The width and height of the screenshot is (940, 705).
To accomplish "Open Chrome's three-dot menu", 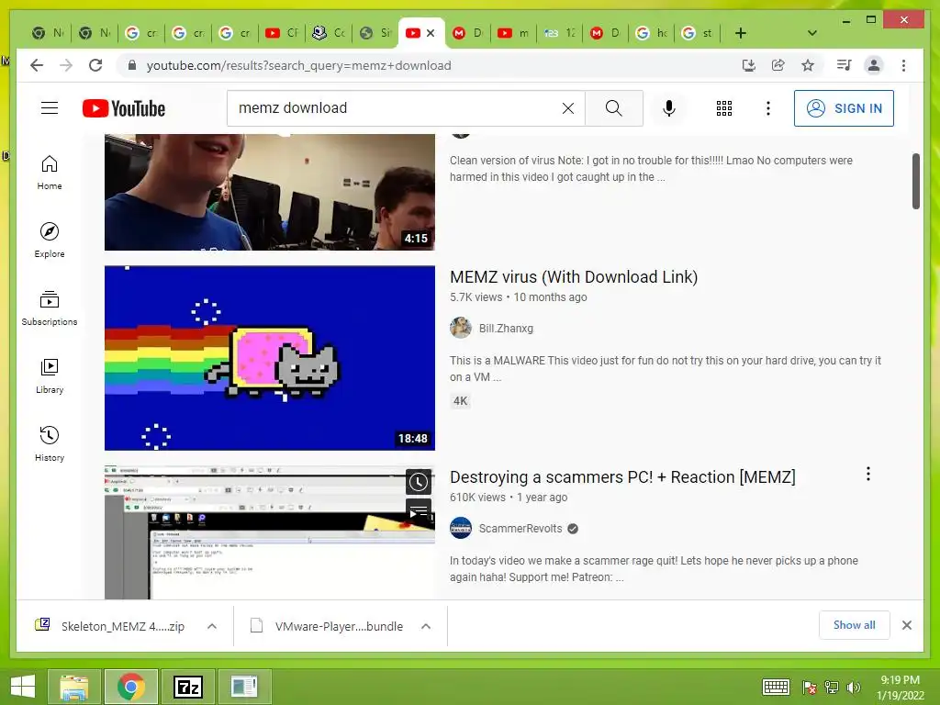I will point(903,65).
